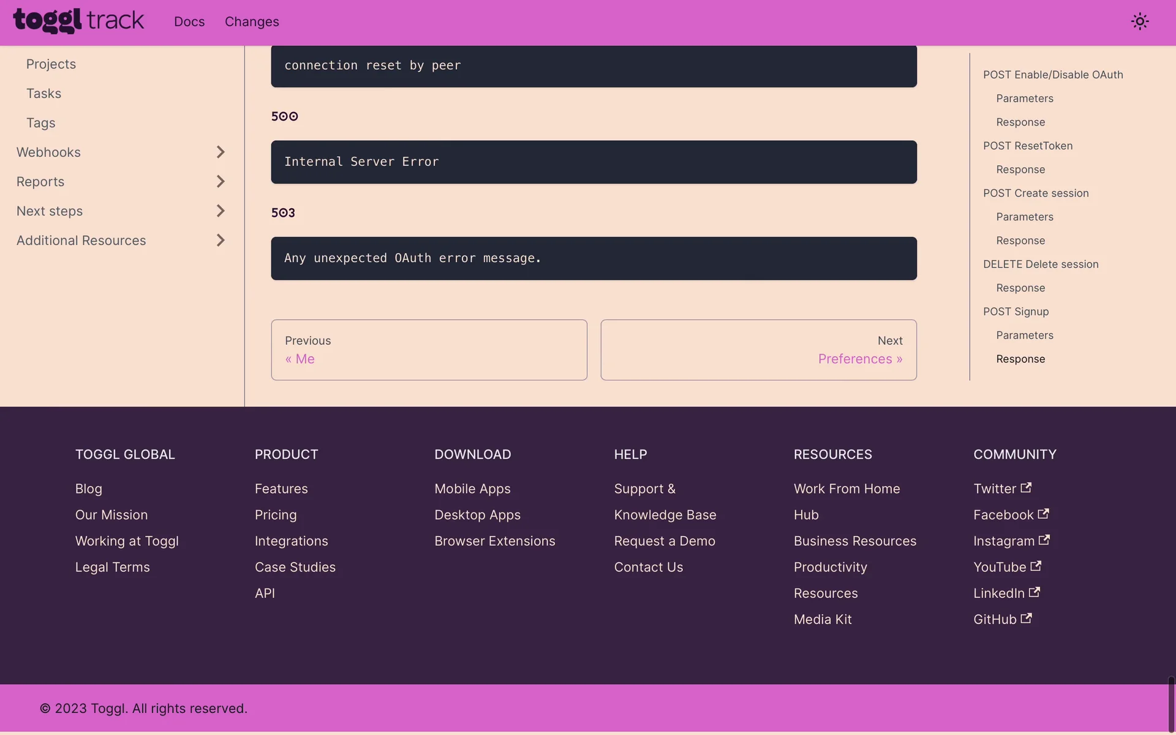
Task: Click the page vertical scrollbar thumb
Action: pyautogui.click(x=1171, y=704)
